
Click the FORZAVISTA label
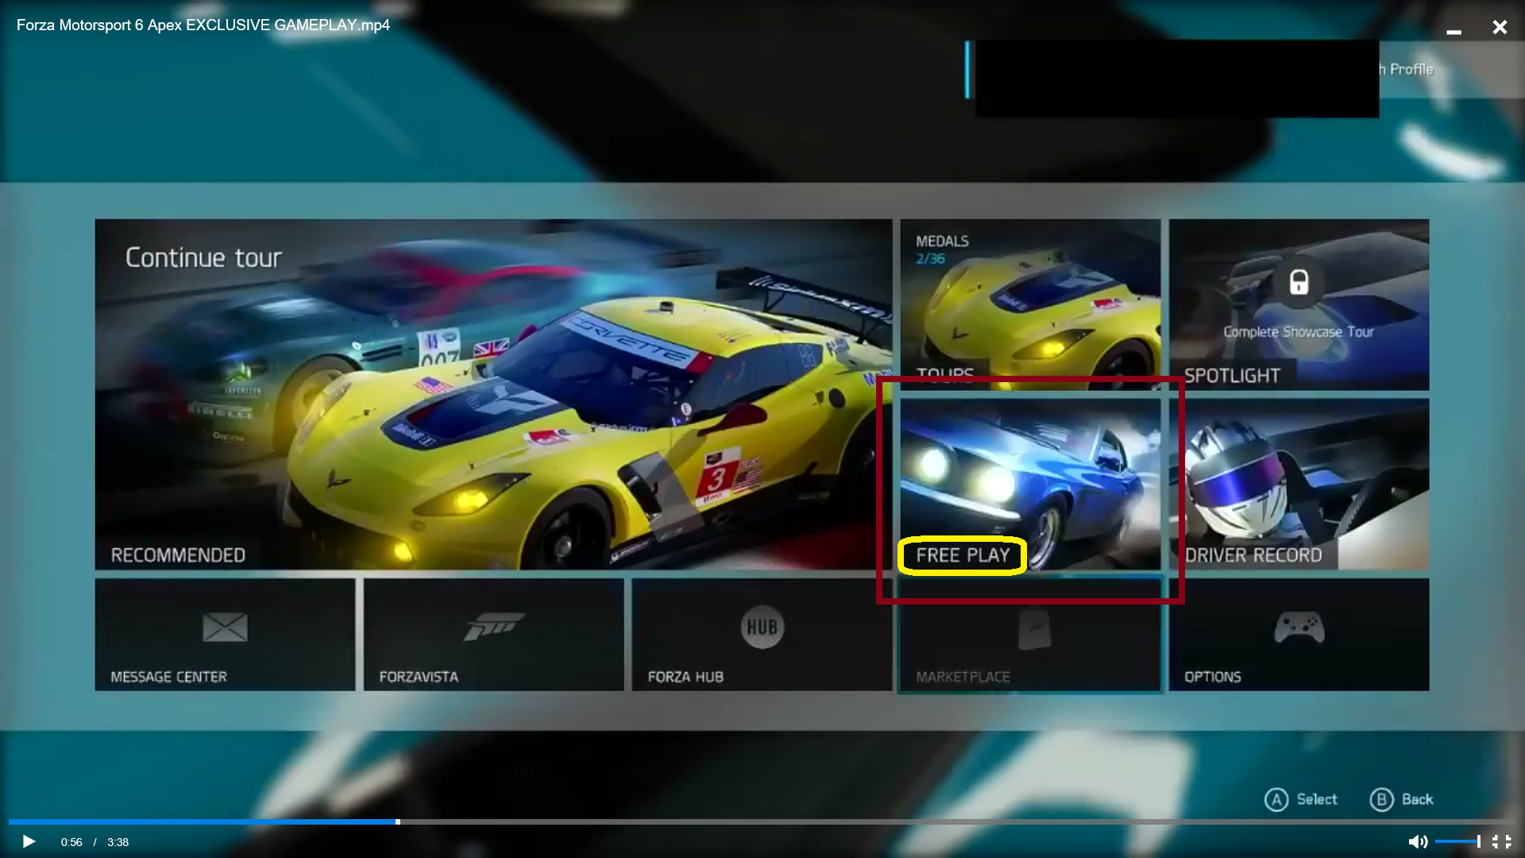coord(419,677)
